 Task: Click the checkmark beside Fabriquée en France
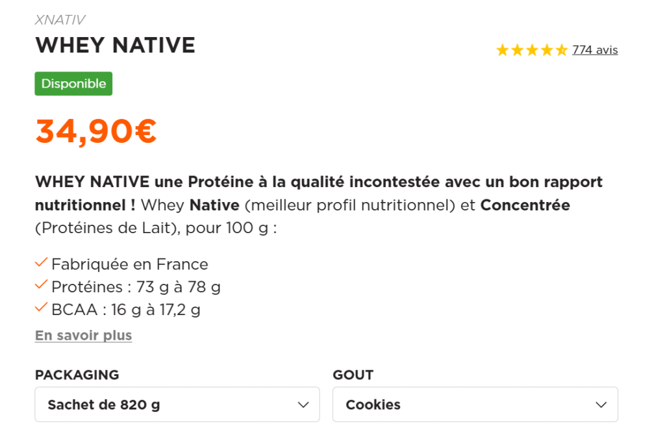coord(41,262)
